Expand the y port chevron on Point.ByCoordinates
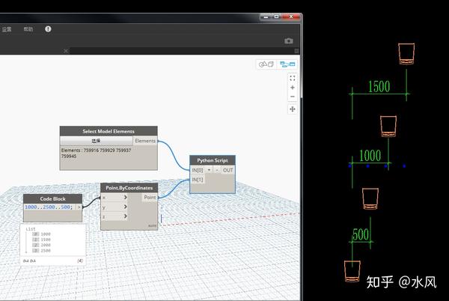The width and height of the screenshot is (449, 301). click(x=125, y=207)
